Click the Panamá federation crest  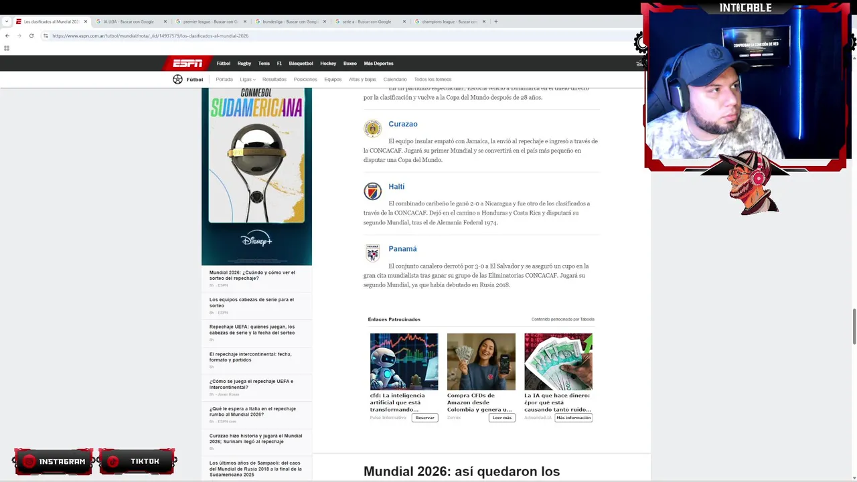(x=372, y=253)
